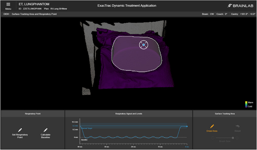
Task: Click the DIBH breadcrumb label
Action: 6,14
